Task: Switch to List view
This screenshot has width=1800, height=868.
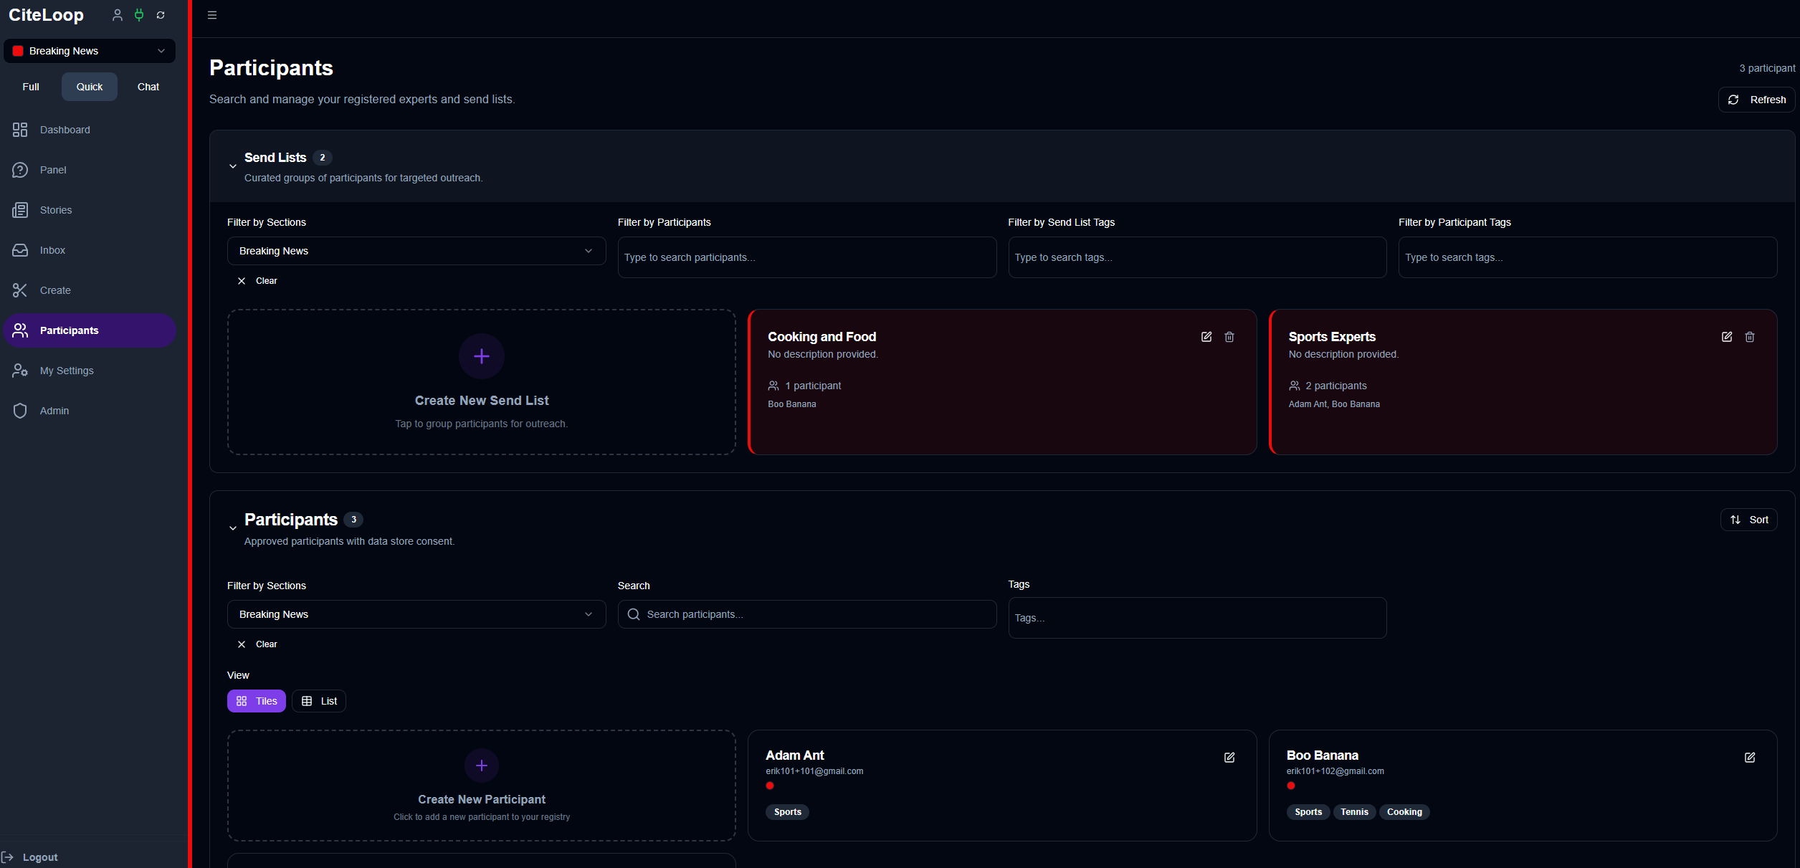Action: (319, 701)
